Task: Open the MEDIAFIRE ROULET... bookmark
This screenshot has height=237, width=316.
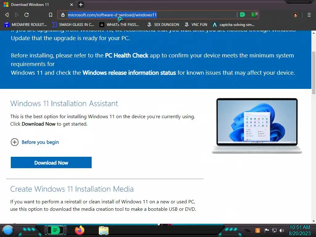Action: tap(26, 25)
